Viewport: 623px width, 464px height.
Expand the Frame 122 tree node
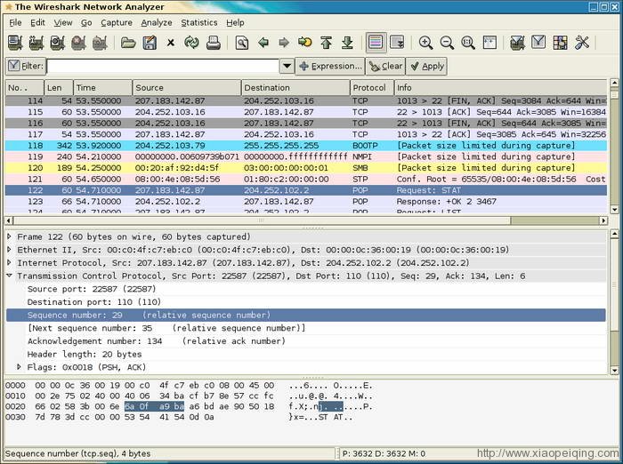point(9,236)
